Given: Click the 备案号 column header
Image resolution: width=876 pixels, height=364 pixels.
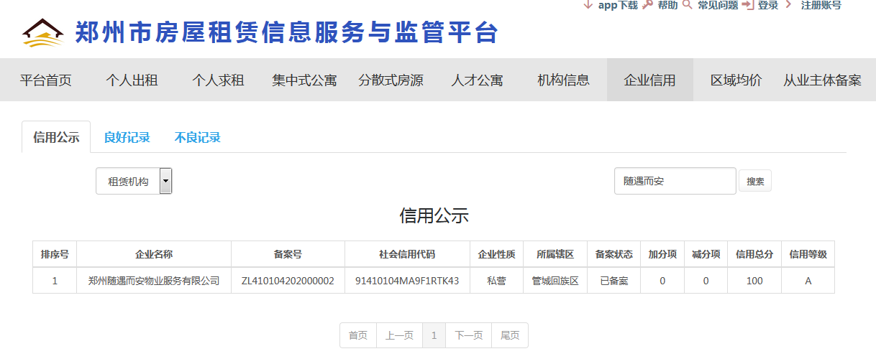Looking at the screenshot, I should [x=288, y=254].
